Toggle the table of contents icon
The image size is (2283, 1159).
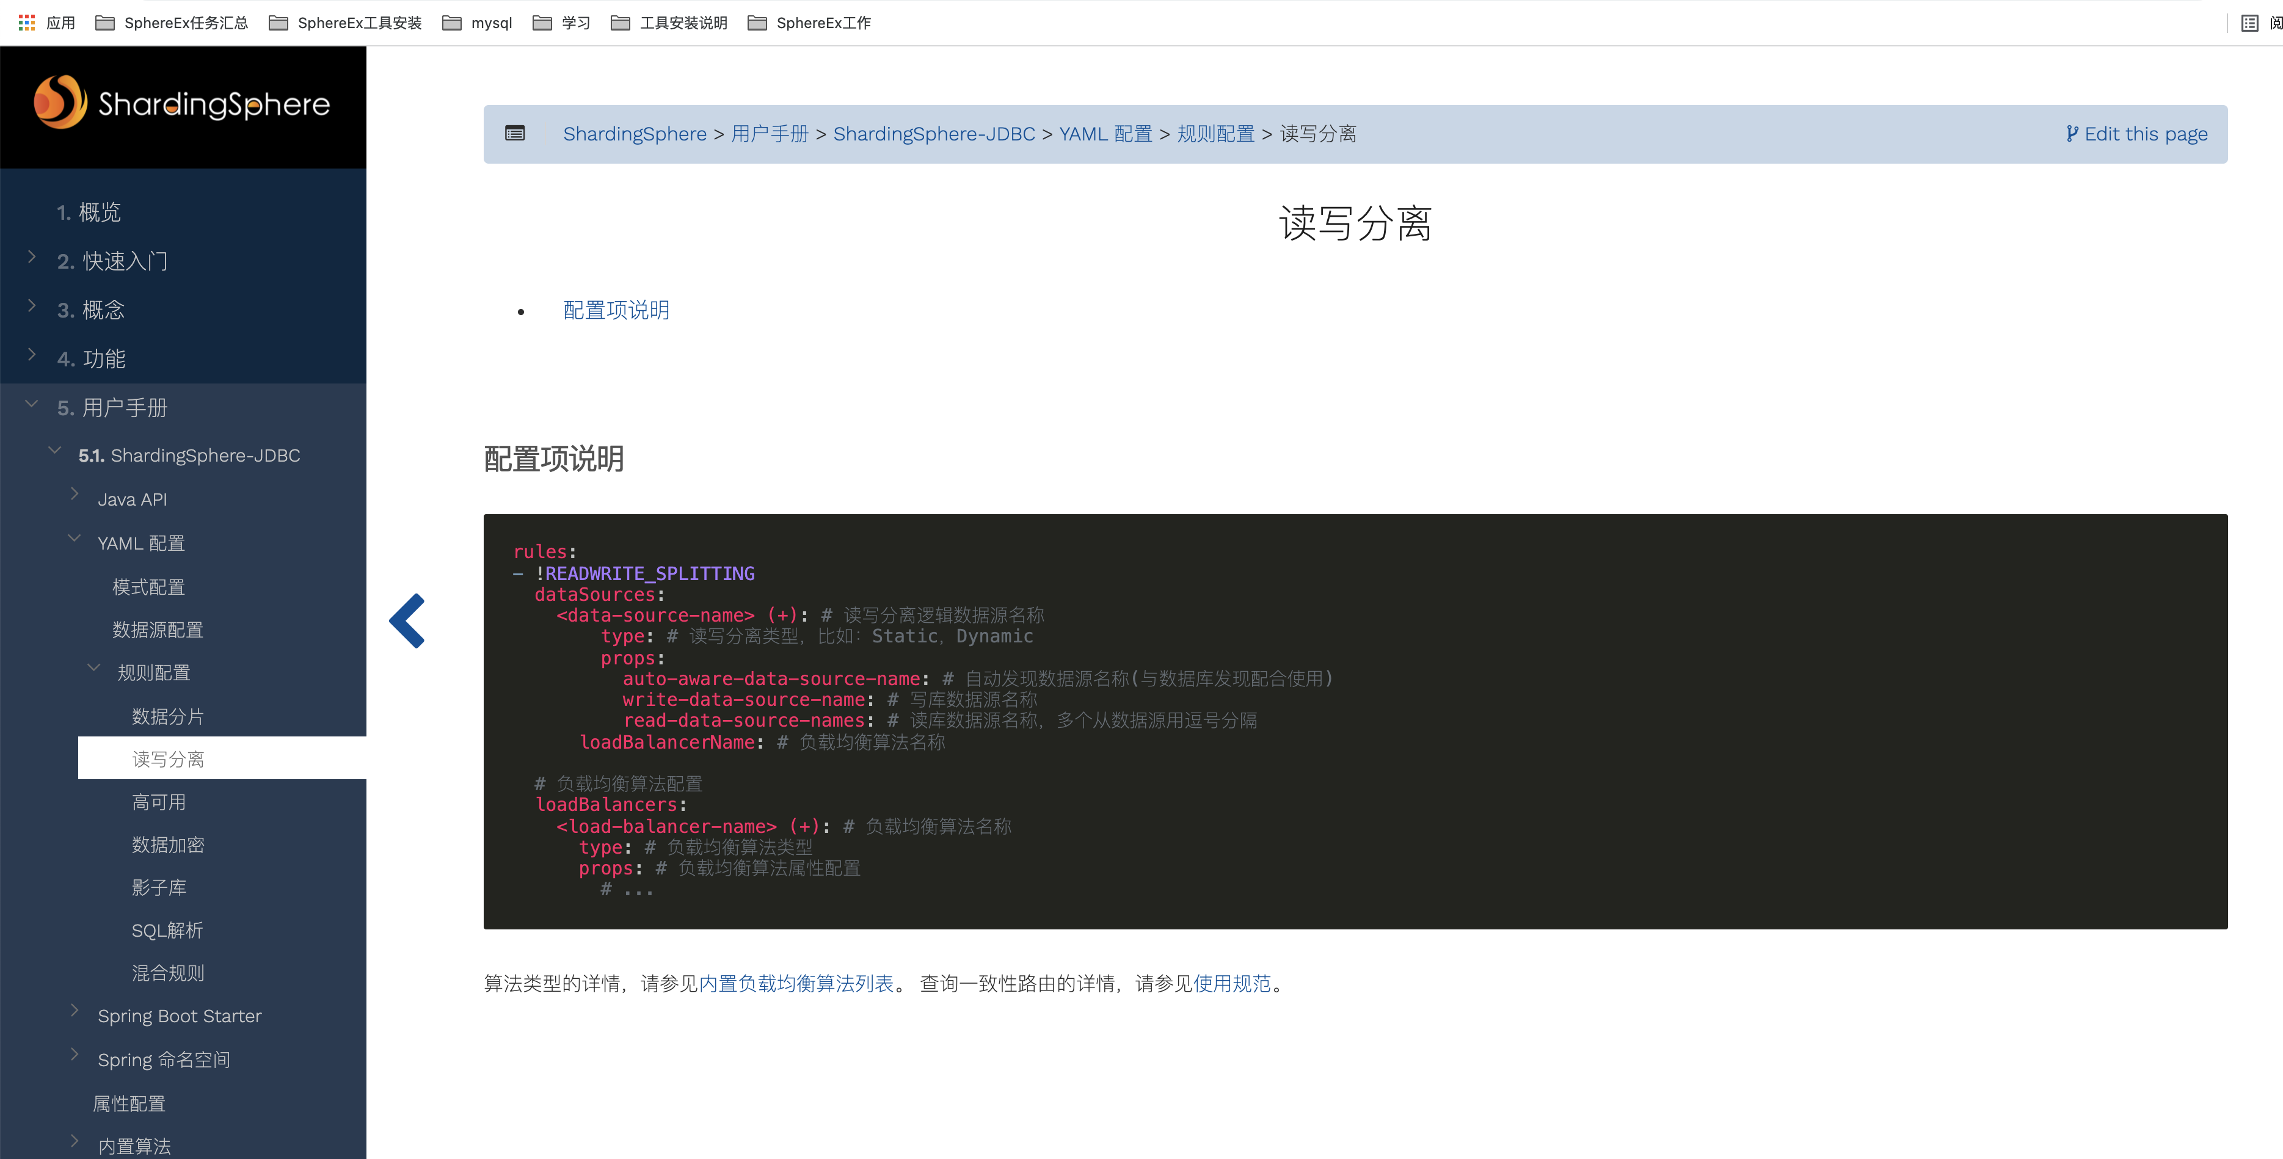click(x=515, y=133)
